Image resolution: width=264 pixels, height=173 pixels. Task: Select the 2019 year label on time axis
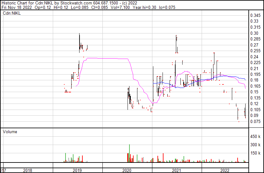click(x=78, y=170)
